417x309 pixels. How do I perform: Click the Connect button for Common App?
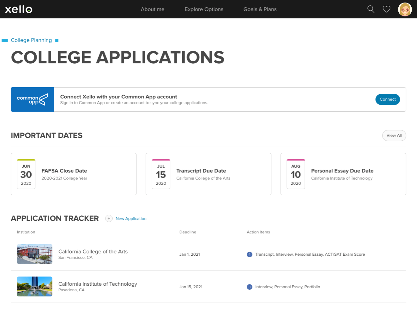388,99
